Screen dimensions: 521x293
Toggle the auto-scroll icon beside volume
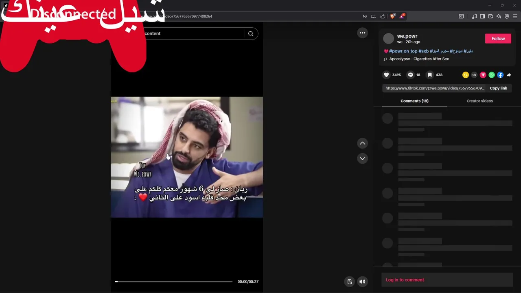click(349, 282)
